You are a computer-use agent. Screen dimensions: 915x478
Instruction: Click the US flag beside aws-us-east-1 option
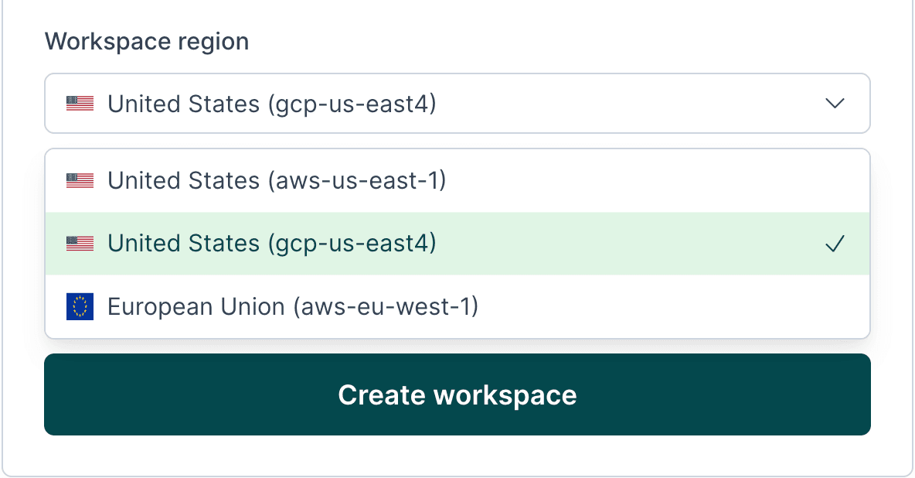[x=80, y=181]
